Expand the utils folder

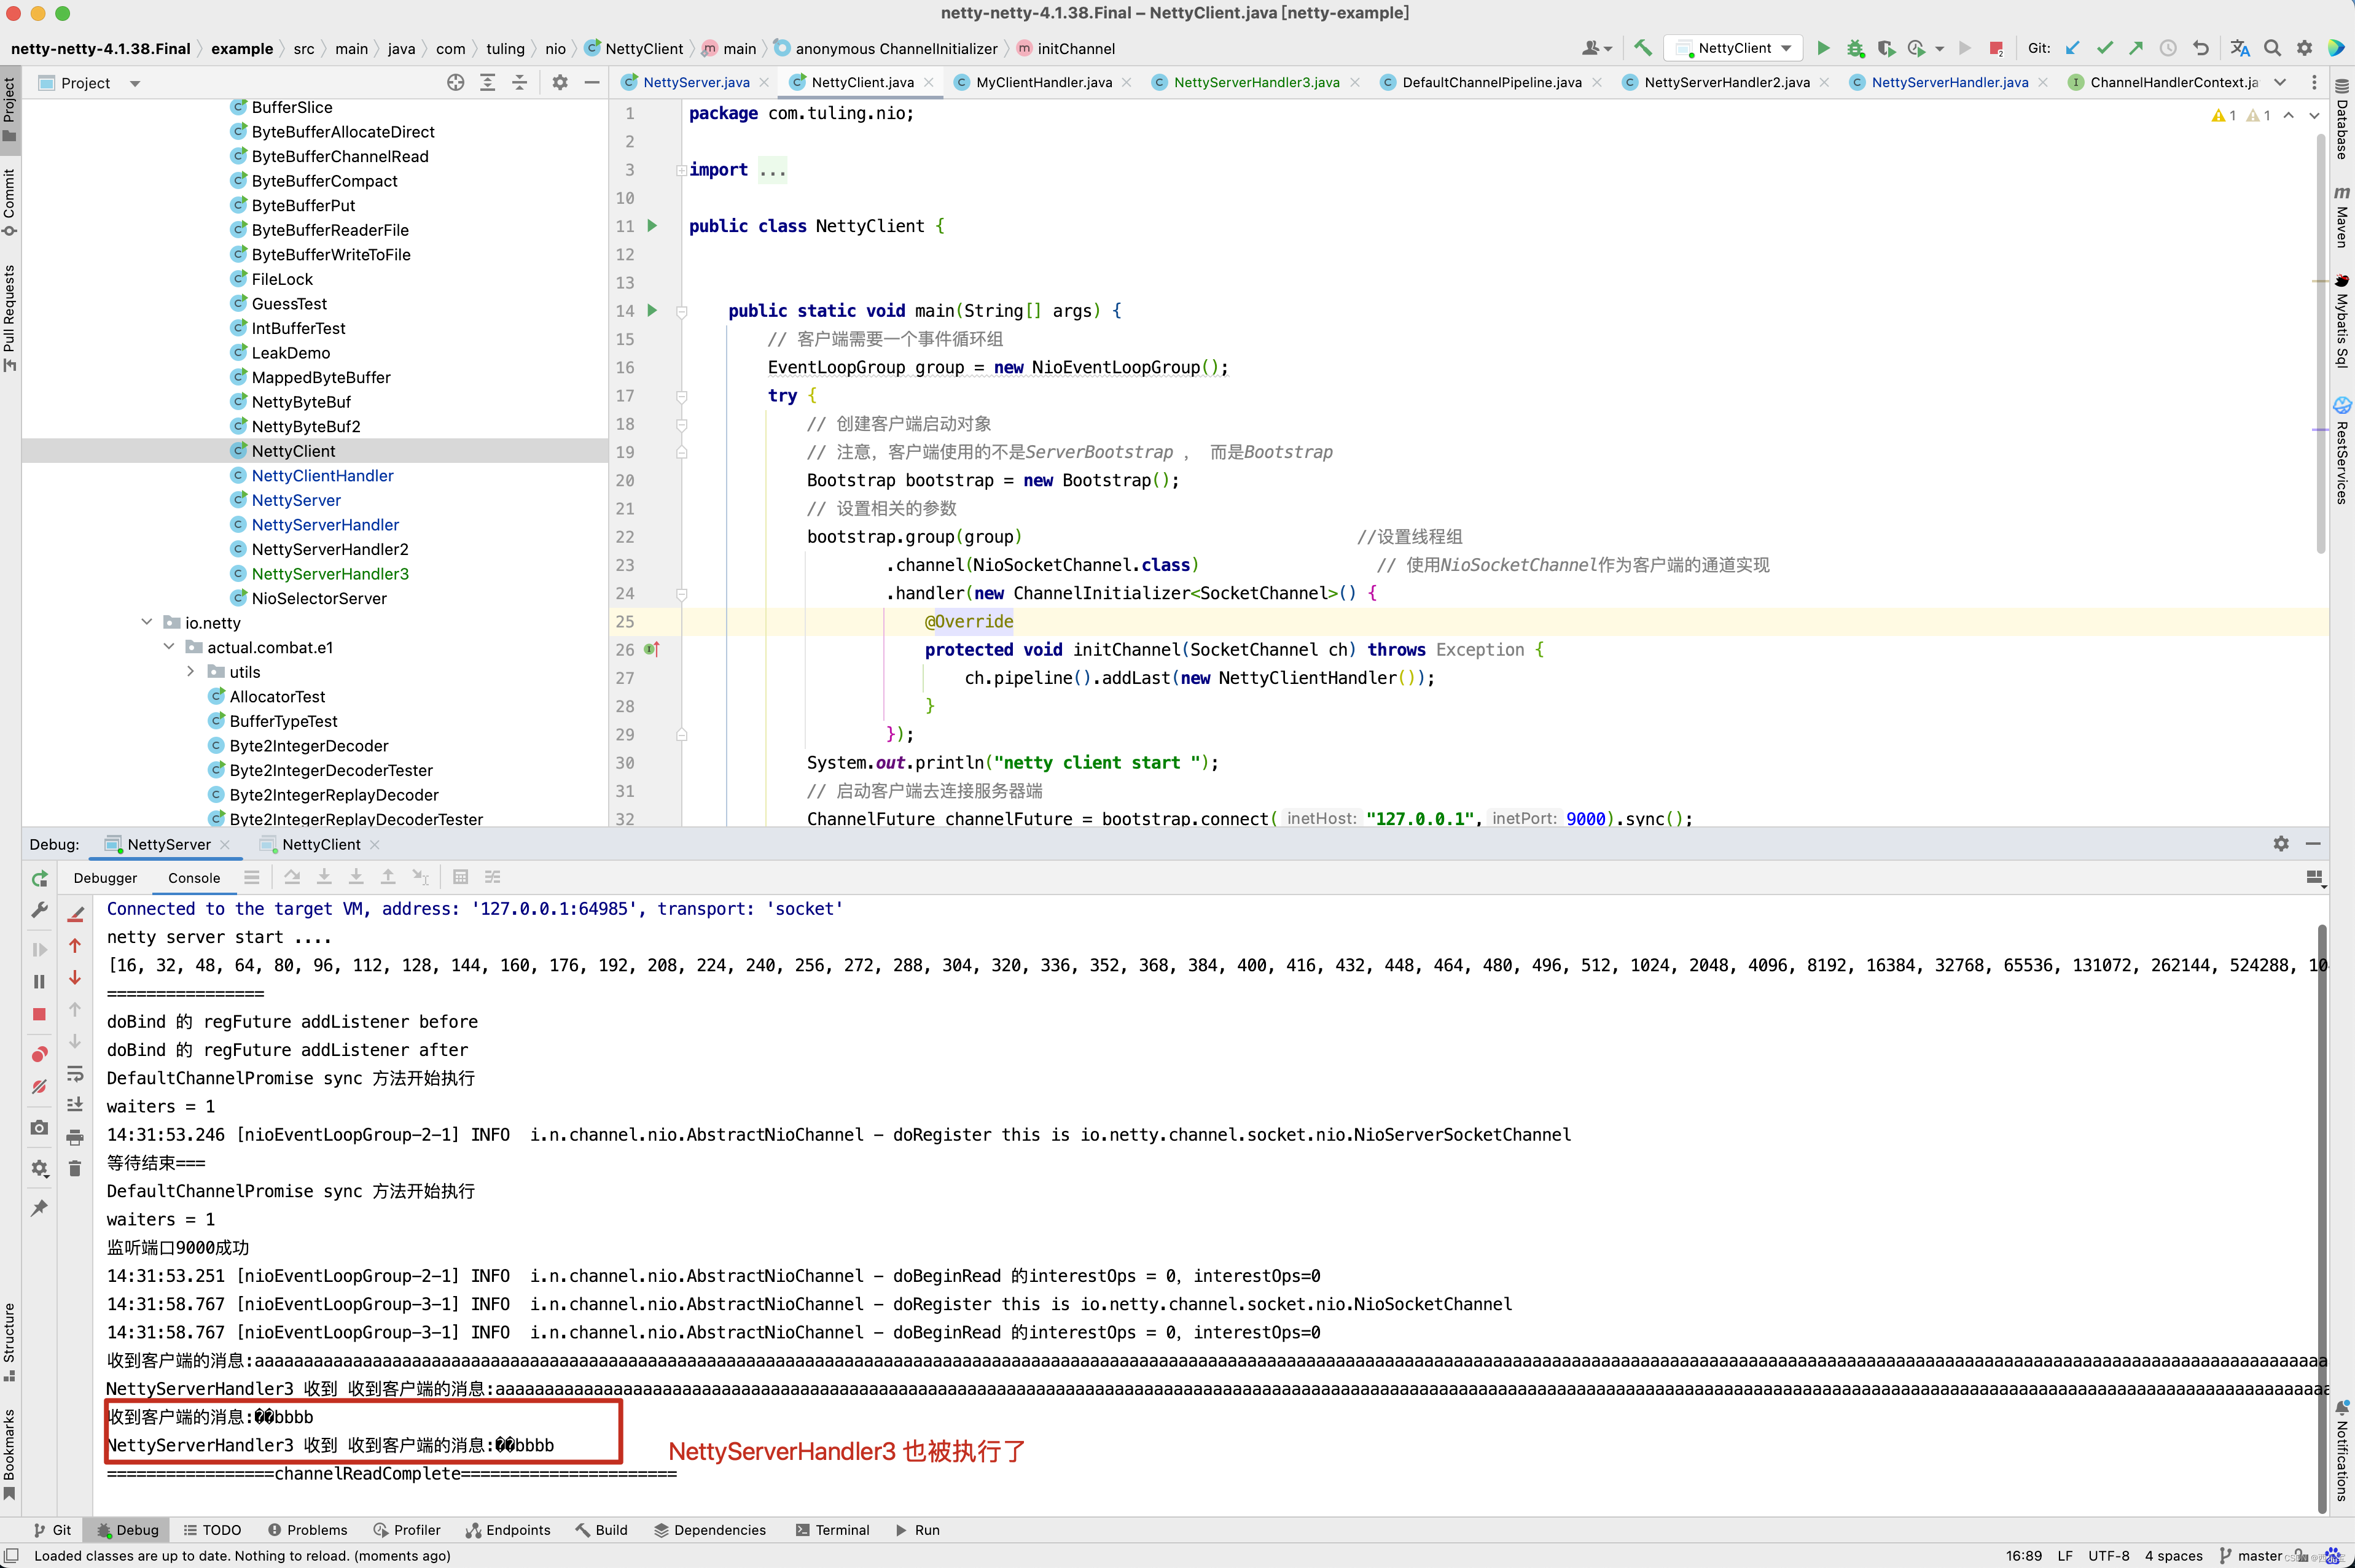[x=191, y=672]
